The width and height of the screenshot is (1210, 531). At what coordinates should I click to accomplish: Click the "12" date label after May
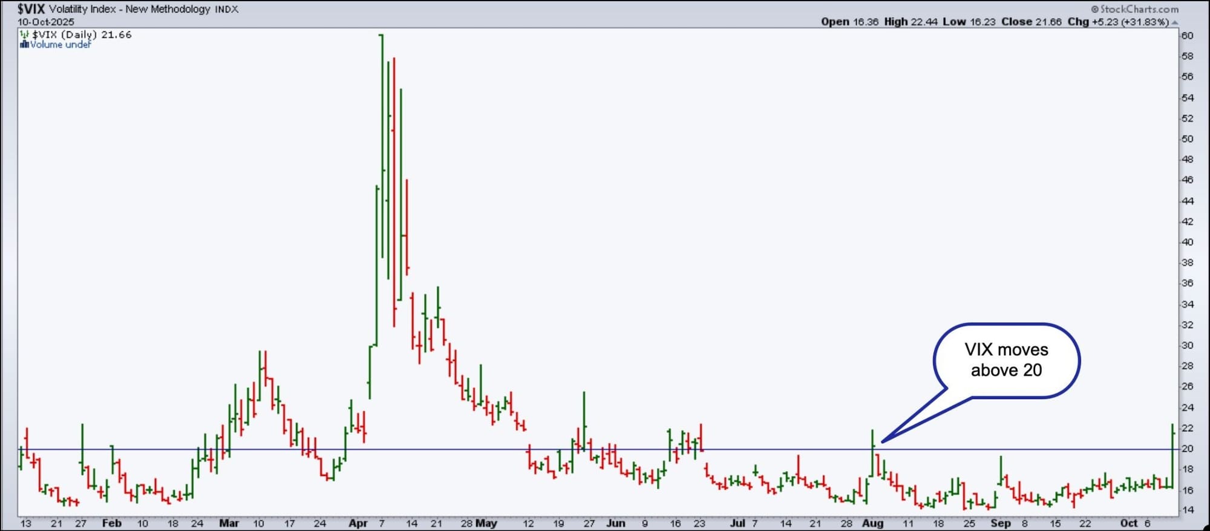pyautogui.click(x=529, y=524)
